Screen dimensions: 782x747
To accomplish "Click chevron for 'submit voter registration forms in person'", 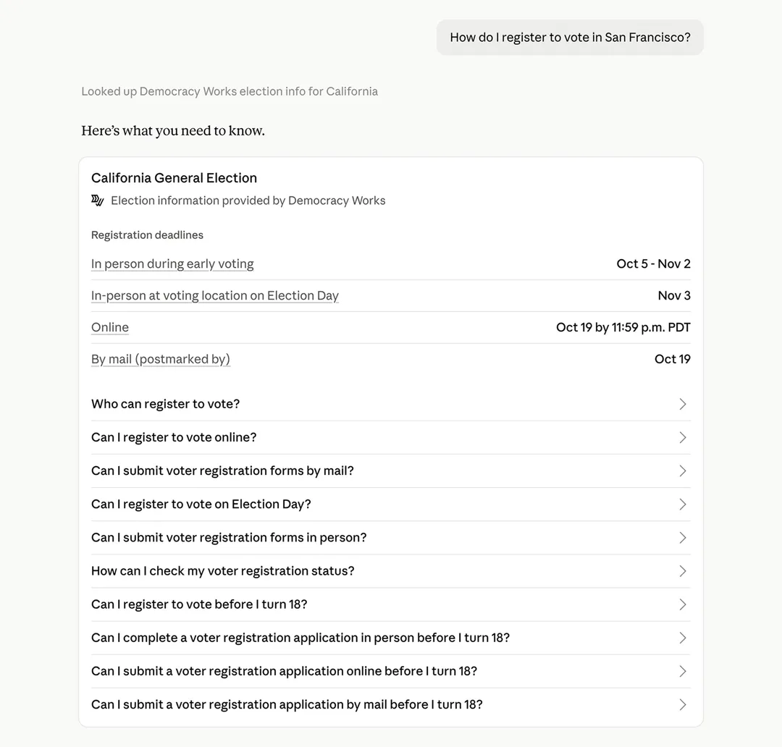I will click(x=683, y=538).
